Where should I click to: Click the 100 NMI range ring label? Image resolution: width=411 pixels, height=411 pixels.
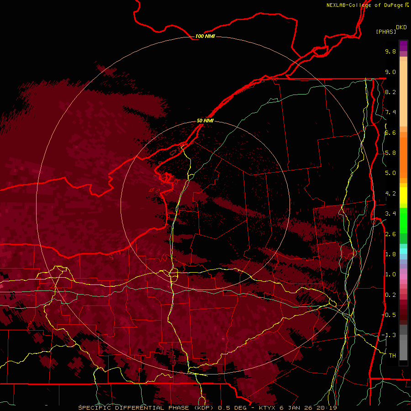205,36
